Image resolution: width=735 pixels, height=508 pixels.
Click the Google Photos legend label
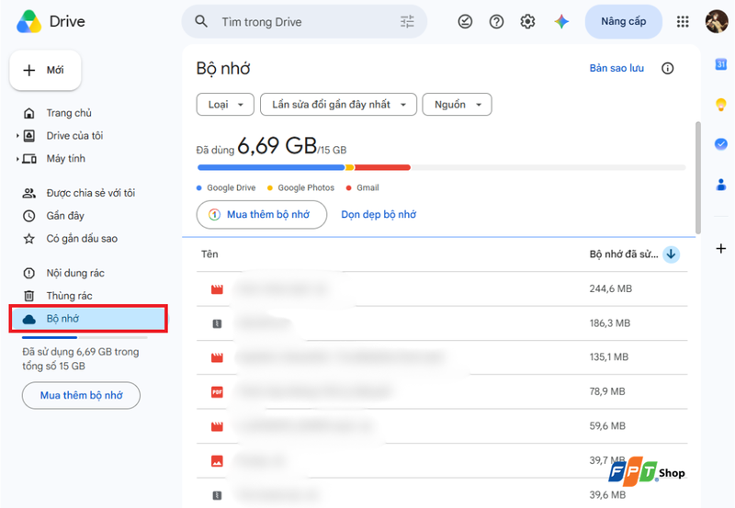click(306, 188)
